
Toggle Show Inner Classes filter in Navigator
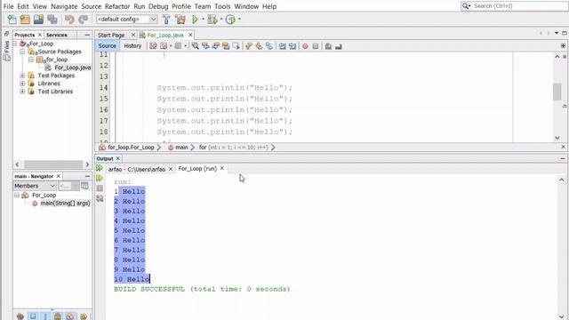point(70,316)
